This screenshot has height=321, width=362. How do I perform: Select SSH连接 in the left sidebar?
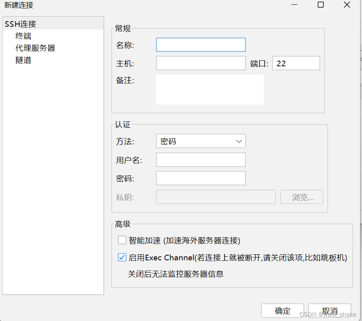[20, 24]
